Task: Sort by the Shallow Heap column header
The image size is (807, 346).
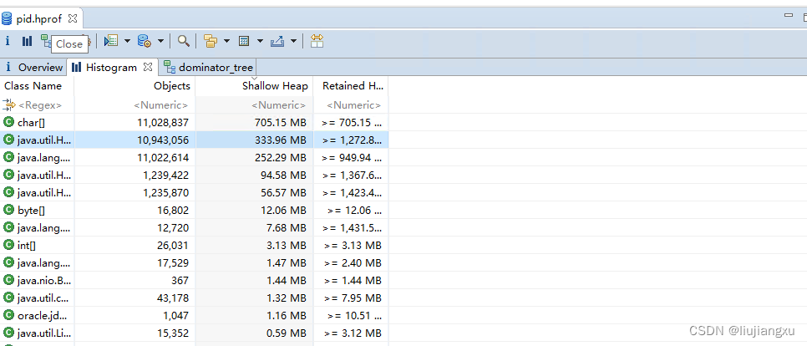Action: pyautogui.click(x=254, y=86)
